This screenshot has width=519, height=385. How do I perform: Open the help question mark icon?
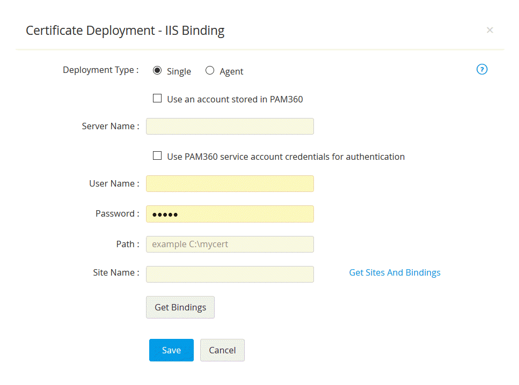click(x=482, y=69)
